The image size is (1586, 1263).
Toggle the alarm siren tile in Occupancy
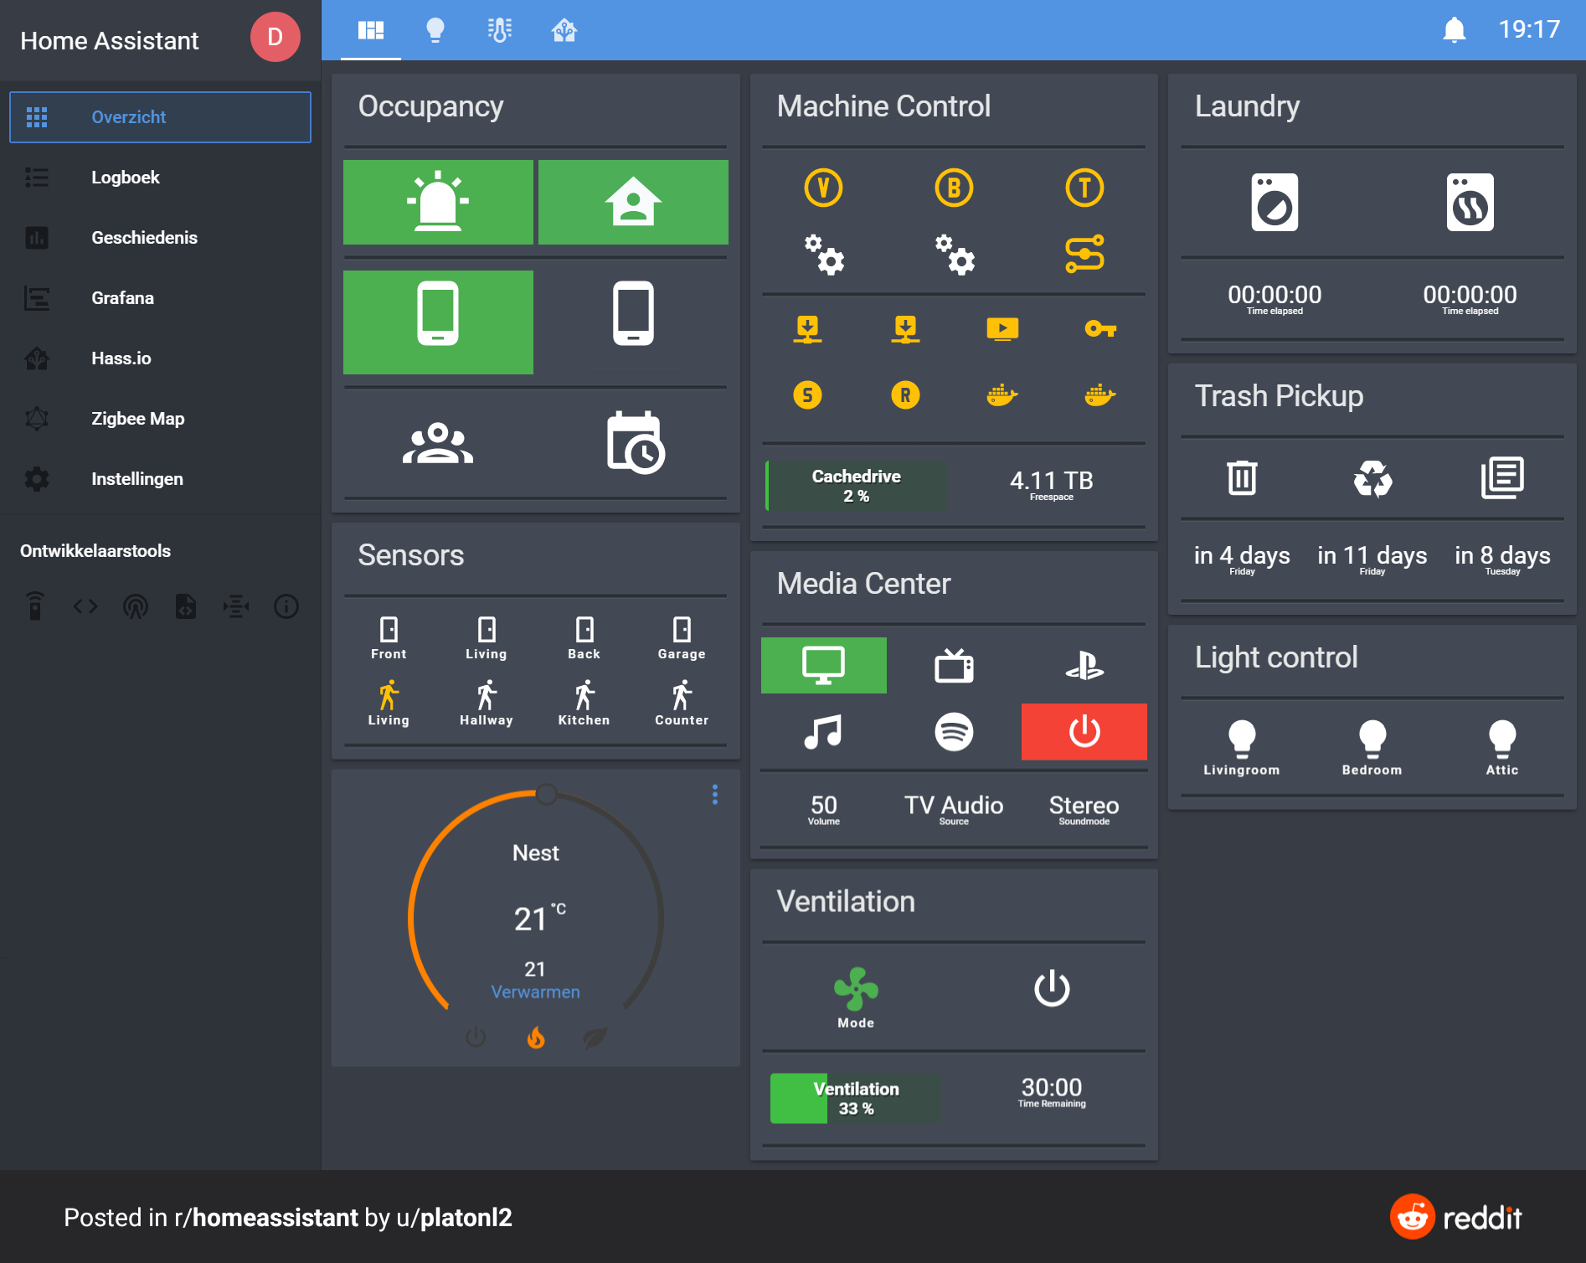point(438,203)
